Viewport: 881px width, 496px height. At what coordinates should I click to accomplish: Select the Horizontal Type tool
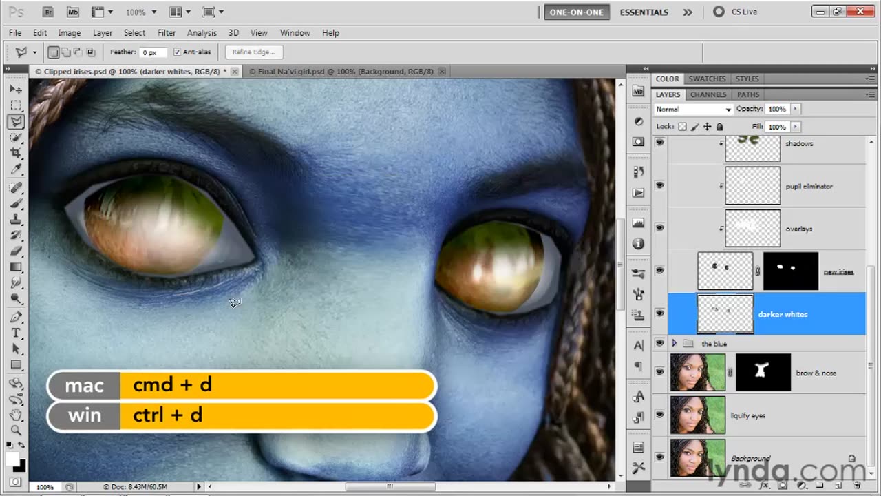16,333
